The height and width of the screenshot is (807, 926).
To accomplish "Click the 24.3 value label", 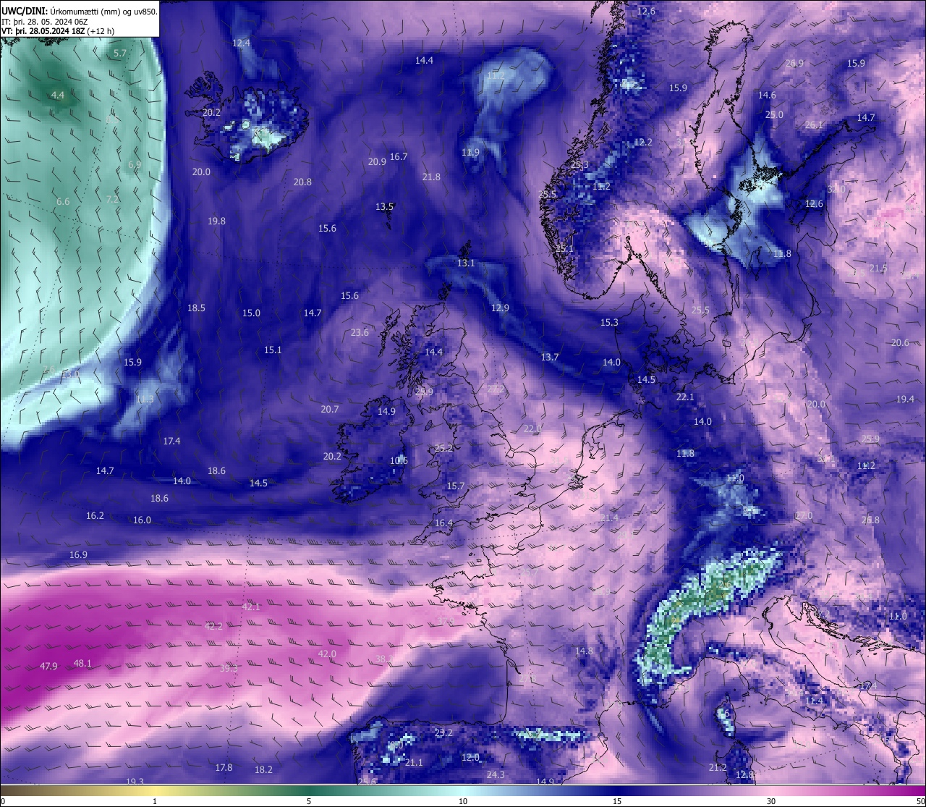I will point(496,774).
